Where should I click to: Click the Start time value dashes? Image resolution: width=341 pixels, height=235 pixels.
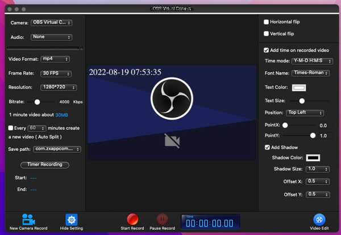click(x=34, y=178)
